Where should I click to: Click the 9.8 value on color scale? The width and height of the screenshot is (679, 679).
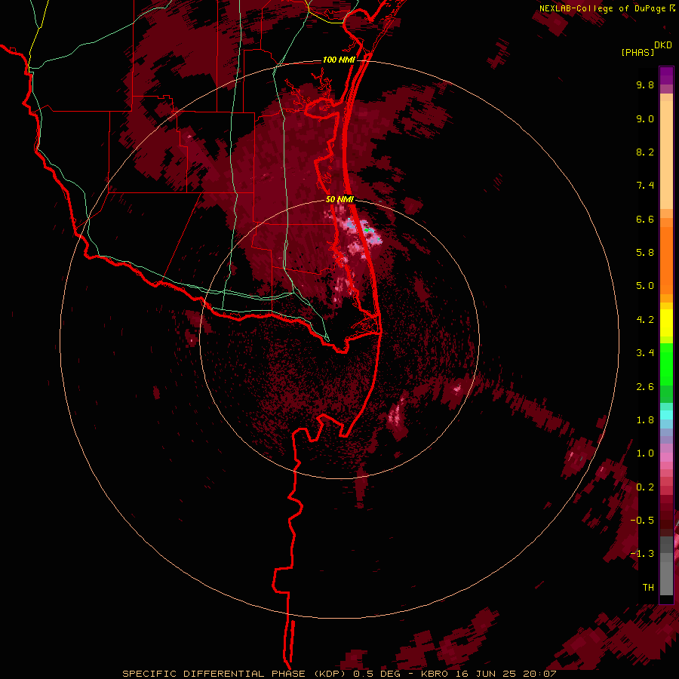click(645, 84)
